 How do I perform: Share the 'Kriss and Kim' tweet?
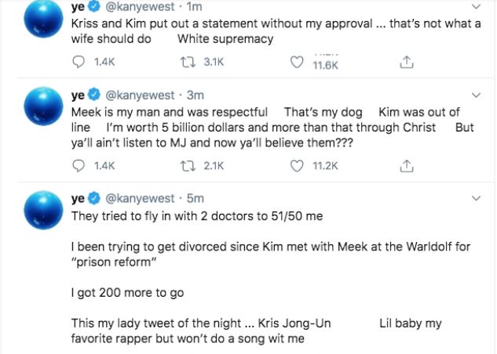(407, 62)
